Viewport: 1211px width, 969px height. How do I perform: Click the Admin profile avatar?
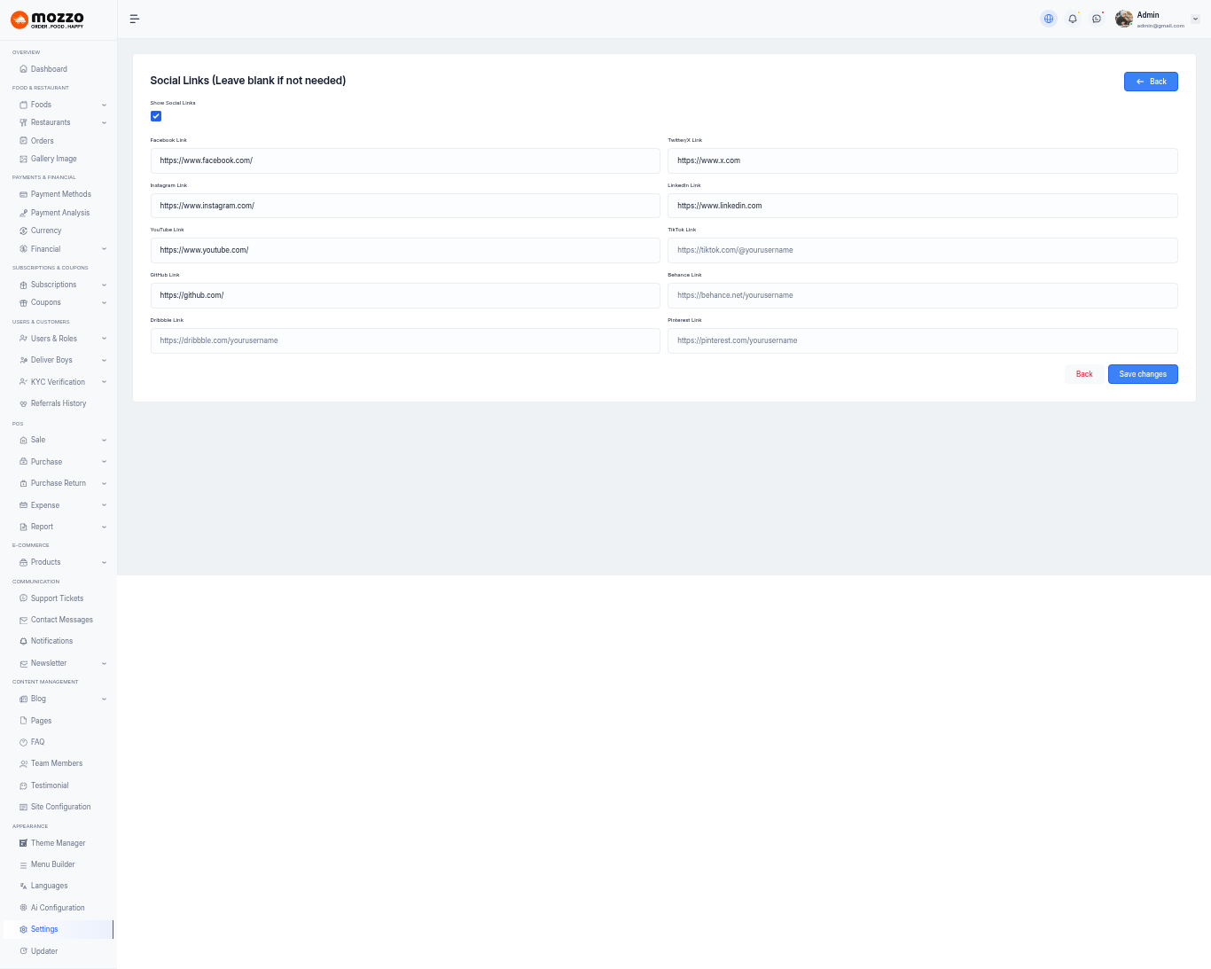(1124, 19)
